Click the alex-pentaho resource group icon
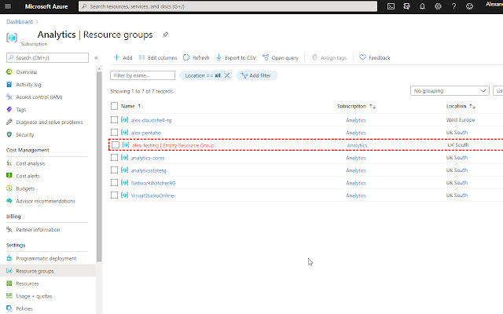Screen dimensions: 503x314 tap(124, 133)
